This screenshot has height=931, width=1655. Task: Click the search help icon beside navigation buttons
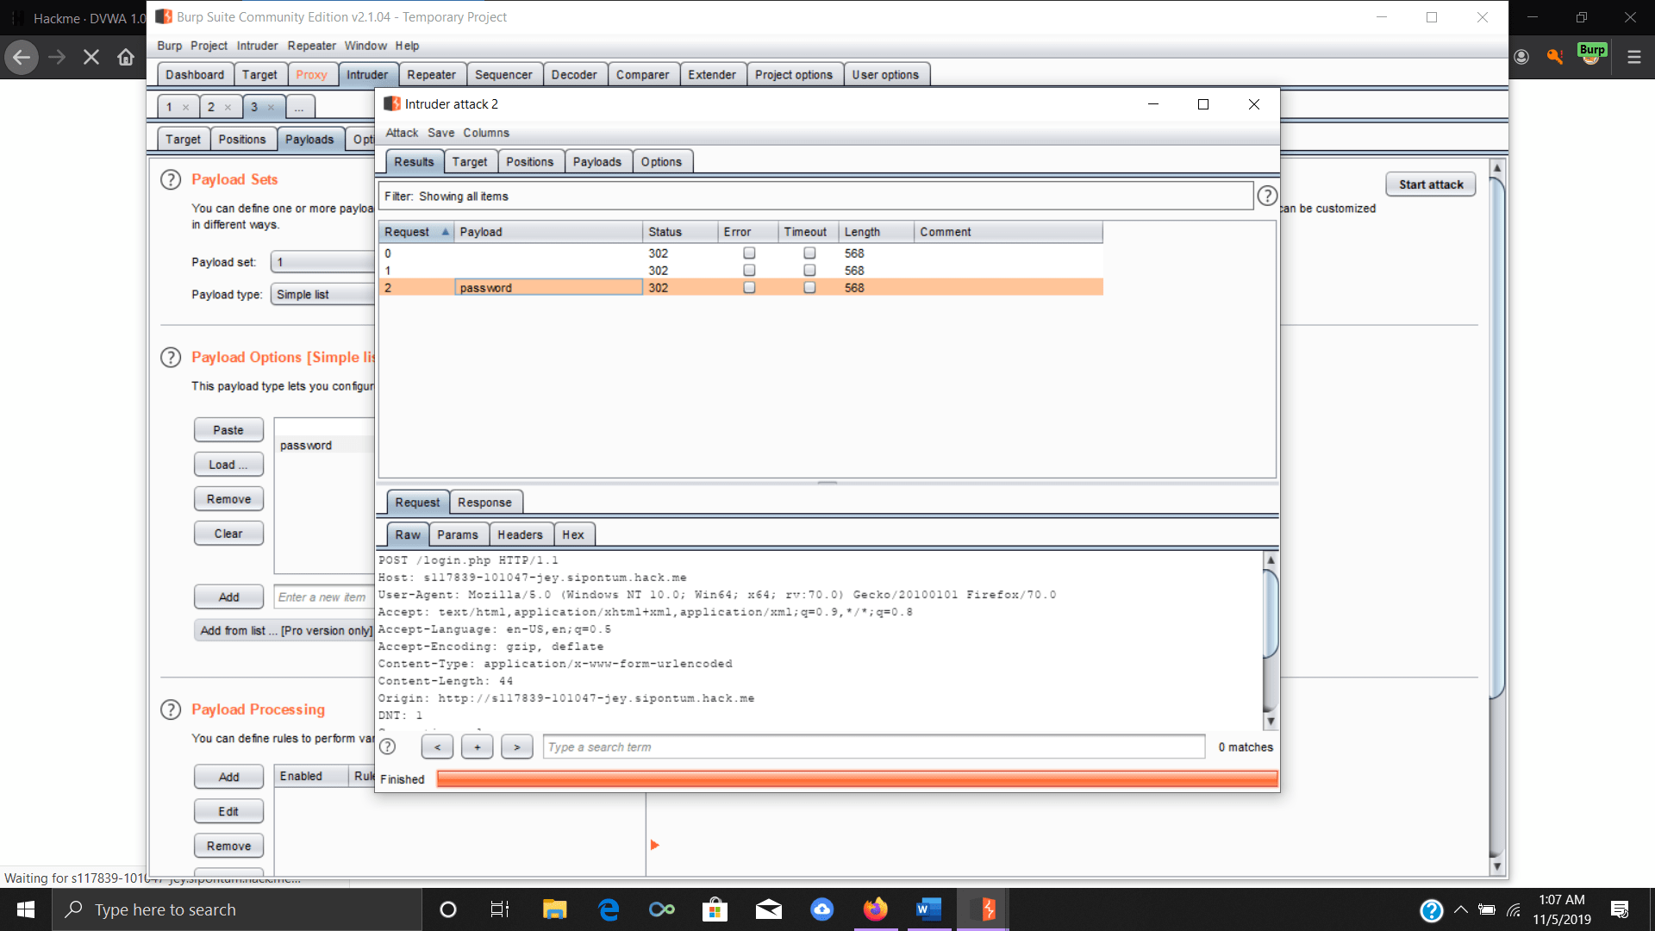[x=388, y=747]
